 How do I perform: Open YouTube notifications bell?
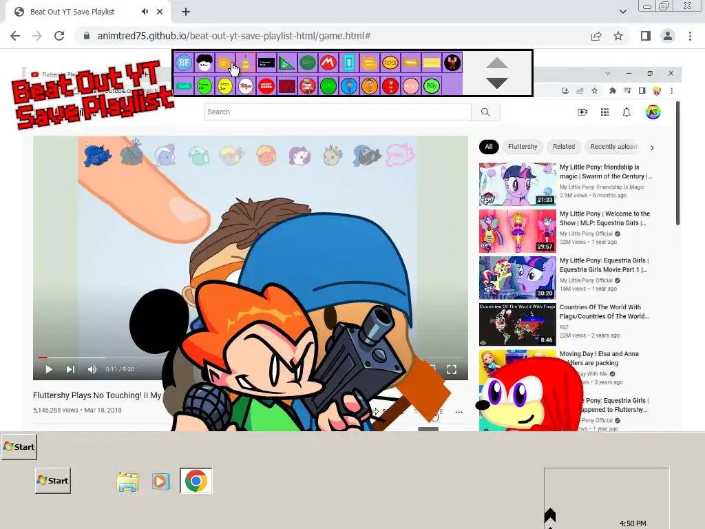tap(627, 112)
